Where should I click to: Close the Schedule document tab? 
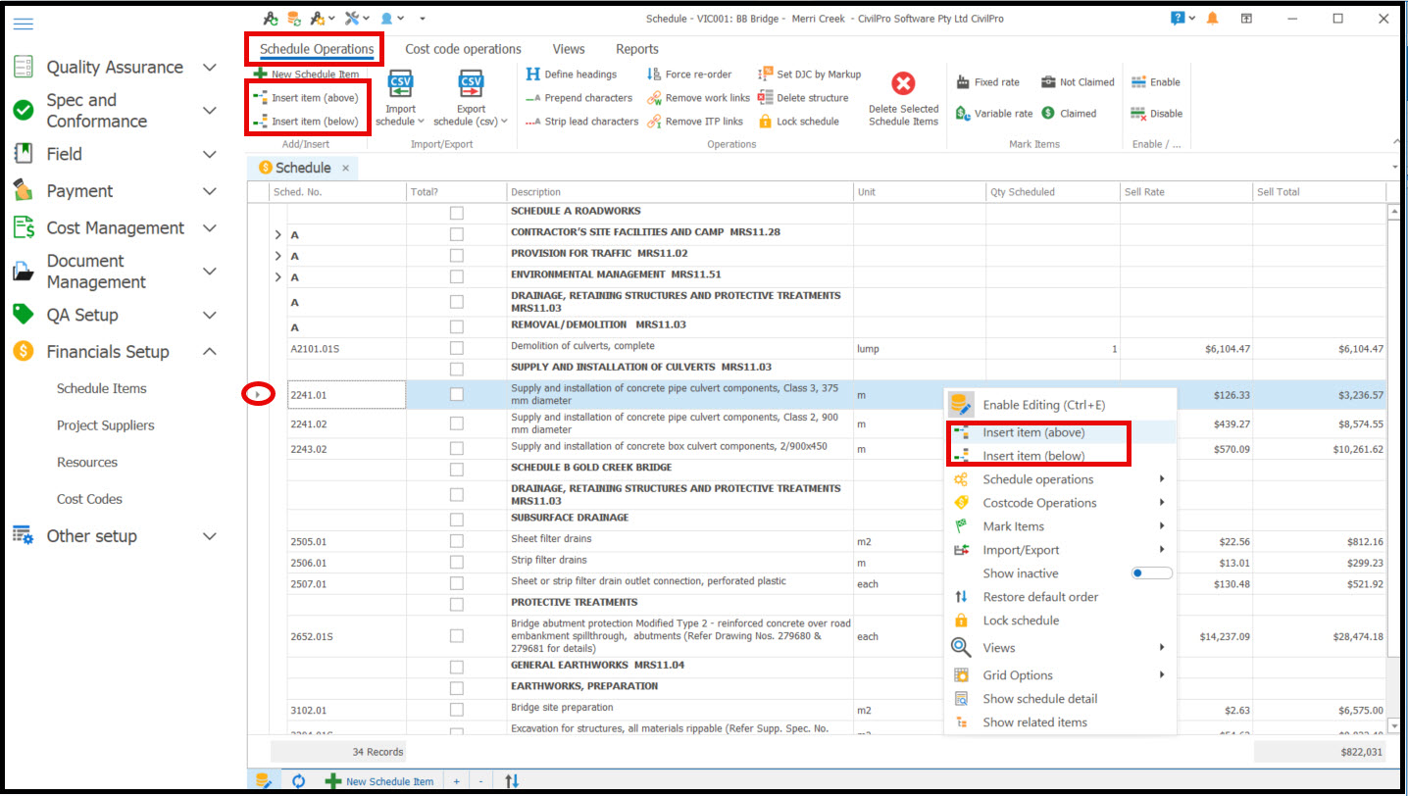click(345, 169)
